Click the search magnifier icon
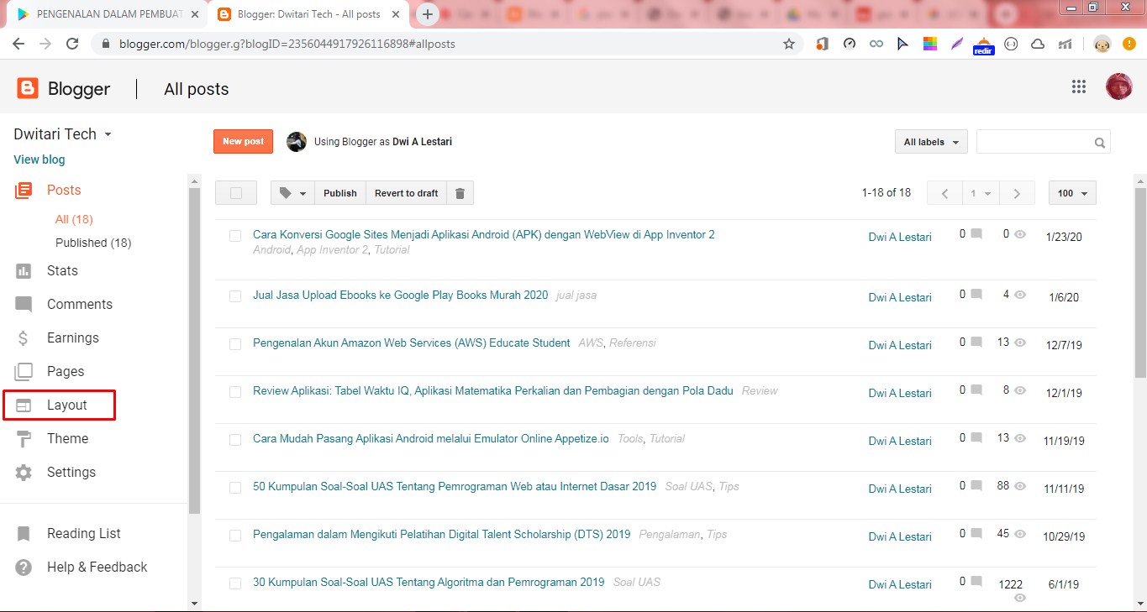This screenshot has width=1147, height=612. 1099,143
